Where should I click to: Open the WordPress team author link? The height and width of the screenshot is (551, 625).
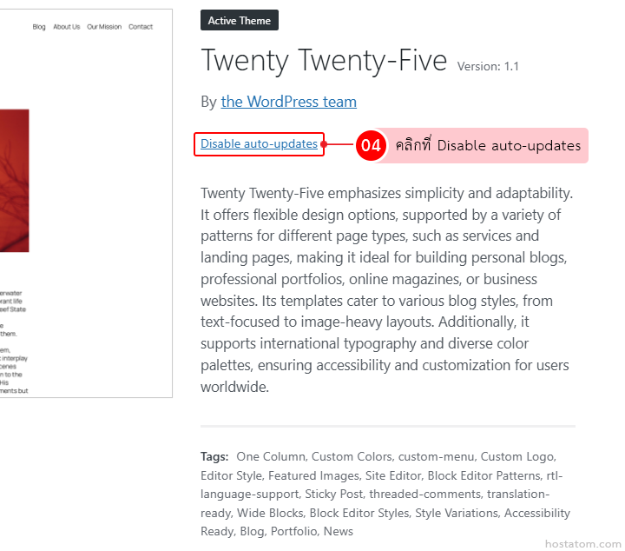coord(288,102)
